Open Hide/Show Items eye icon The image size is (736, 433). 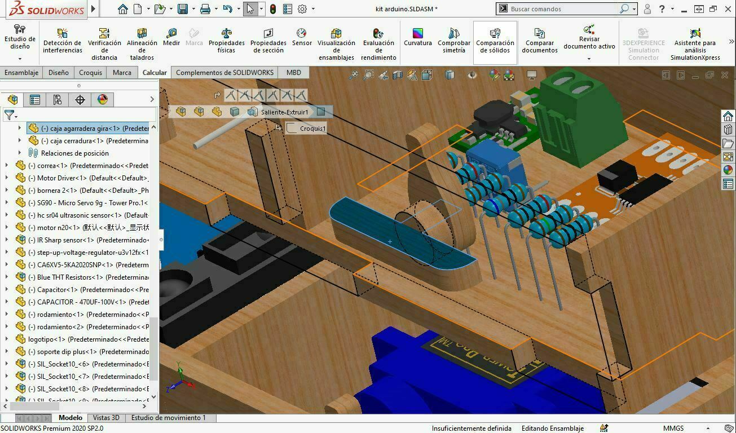tap(472, 75)
